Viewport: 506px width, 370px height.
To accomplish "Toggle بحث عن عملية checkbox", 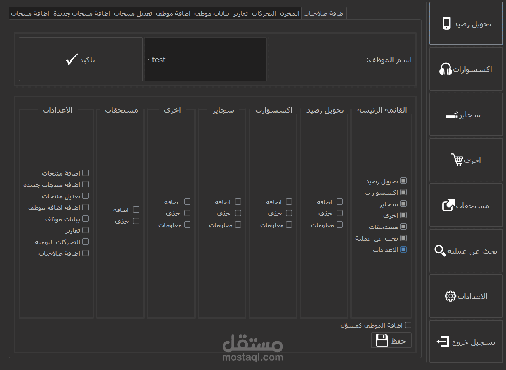I will tap(403, 238).
